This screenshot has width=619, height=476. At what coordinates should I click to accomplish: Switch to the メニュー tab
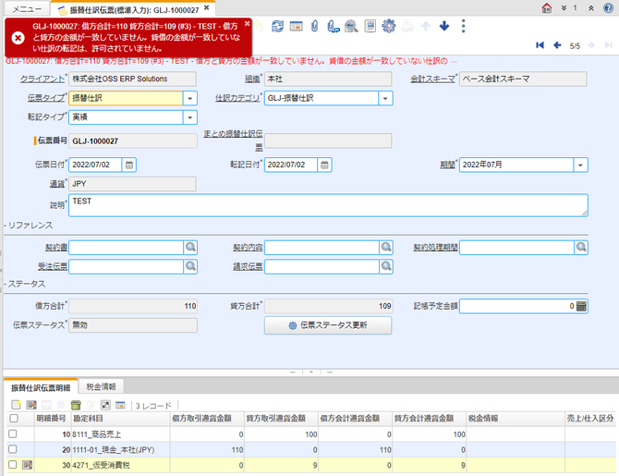pyautogui.click(x=27, y=9)
